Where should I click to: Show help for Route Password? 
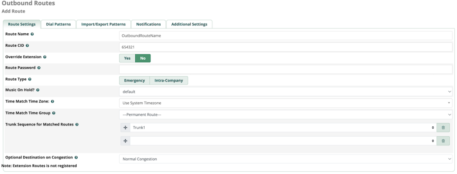(x=39, y=68)
